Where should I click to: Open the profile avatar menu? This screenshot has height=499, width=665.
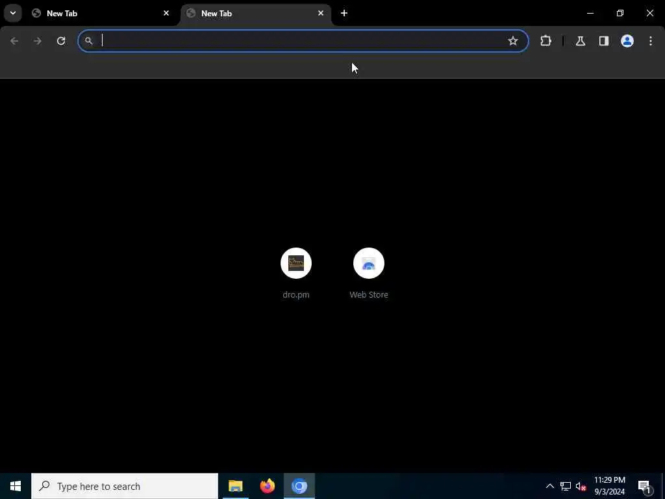coord(627,41)
